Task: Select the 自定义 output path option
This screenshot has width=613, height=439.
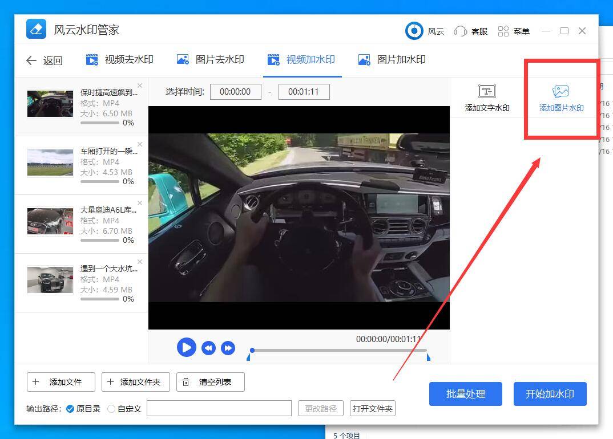Action: [x=111, y=409]
